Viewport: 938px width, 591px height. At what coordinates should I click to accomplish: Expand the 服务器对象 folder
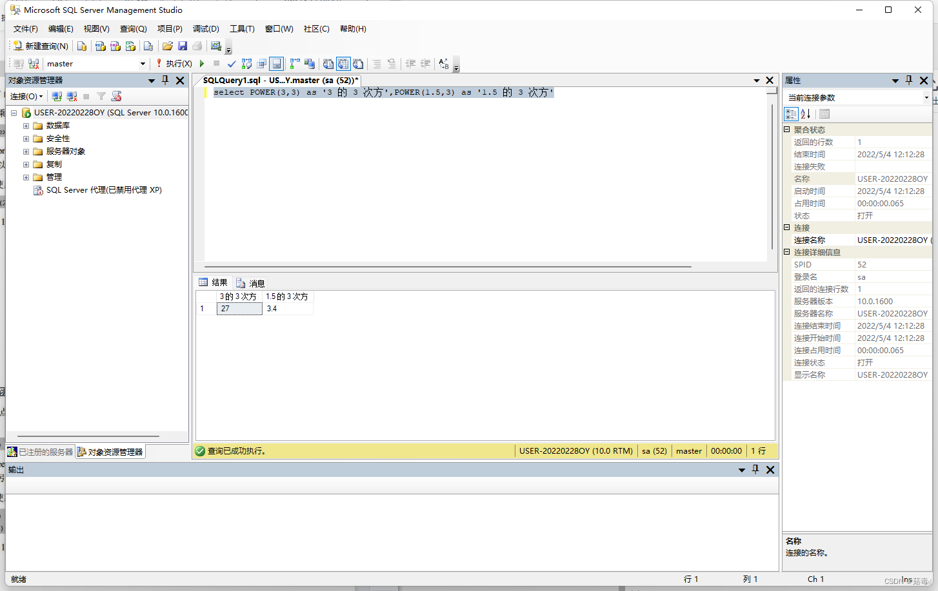(x=26, y=151)
